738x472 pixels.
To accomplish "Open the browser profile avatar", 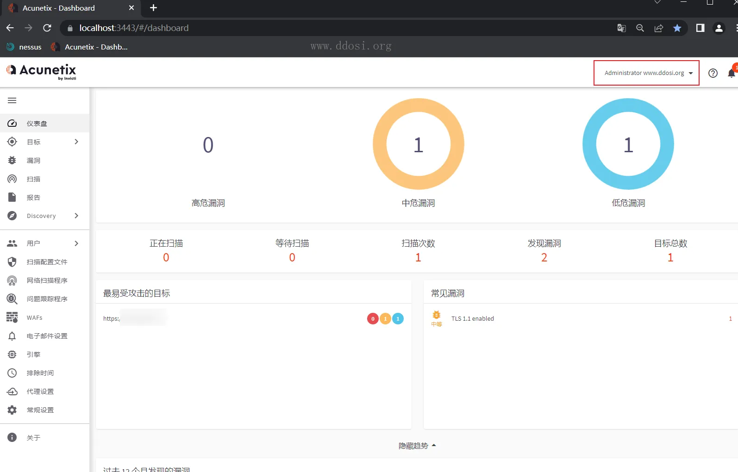I will coord(719,28).
